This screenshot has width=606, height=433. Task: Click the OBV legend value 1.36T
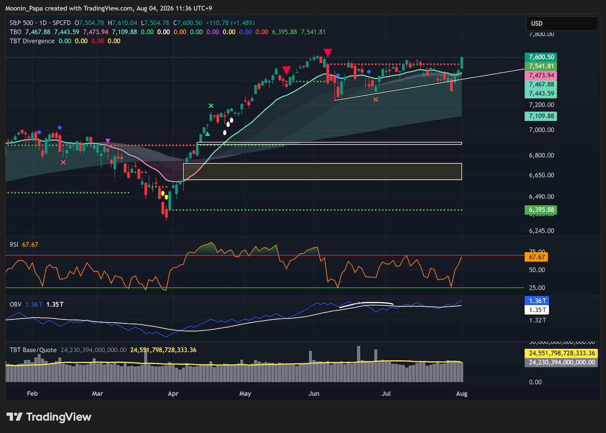click(x=33, y=304)
